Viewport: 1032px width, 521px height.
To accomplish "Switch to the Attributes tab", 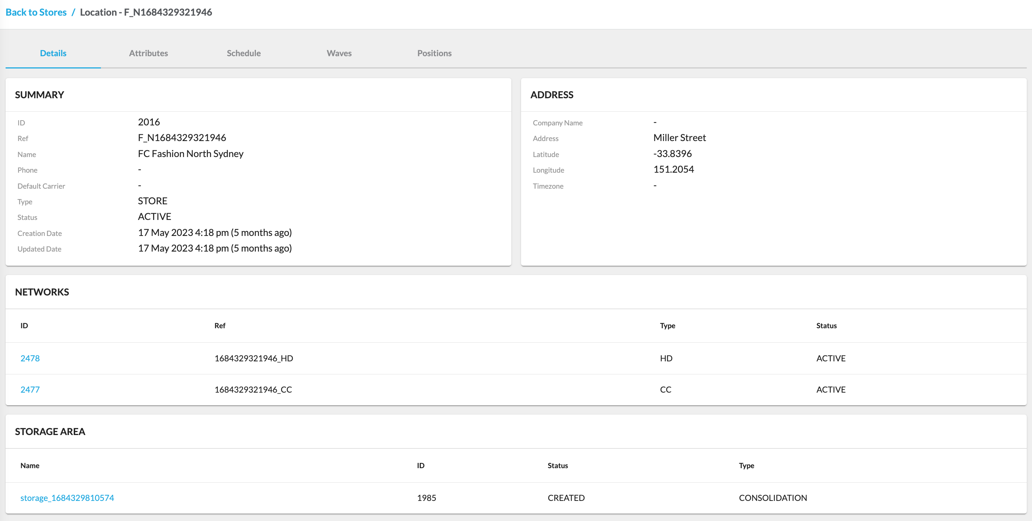I will point(148,53).
